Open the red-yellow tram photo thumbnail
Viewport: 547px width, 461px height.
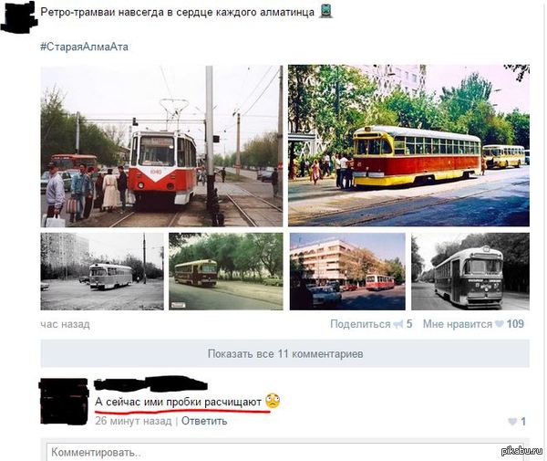tap(408, 146)
